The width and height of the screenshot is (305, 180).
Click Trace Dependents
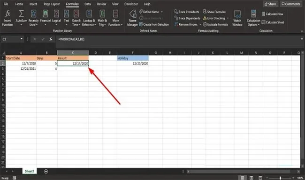pos(187,18)
